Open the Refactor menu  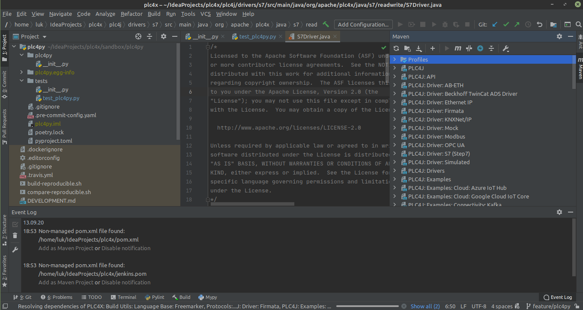tap(132, 14)
